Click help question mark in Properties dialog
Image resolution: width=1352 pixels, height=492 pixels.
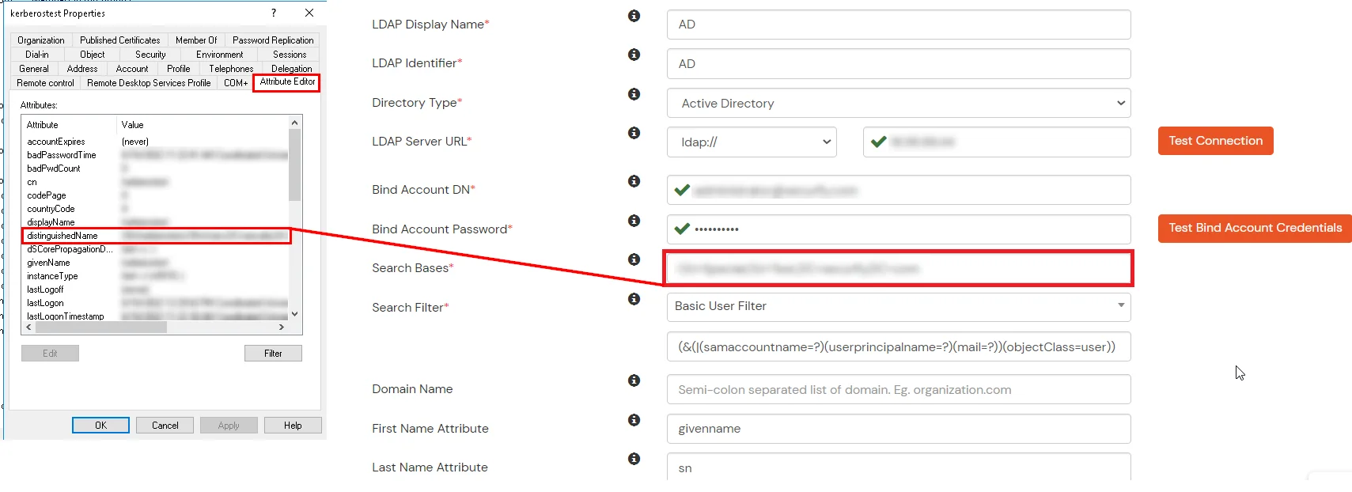(x=274, y=13)
